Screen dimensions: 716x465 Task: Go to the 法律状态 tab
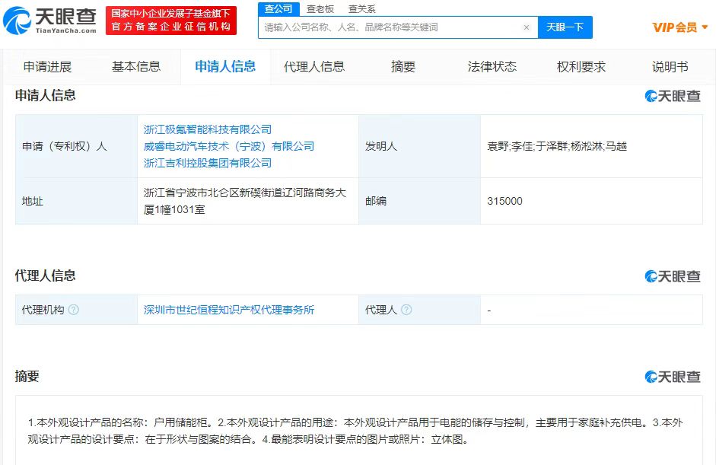point(492,67)
